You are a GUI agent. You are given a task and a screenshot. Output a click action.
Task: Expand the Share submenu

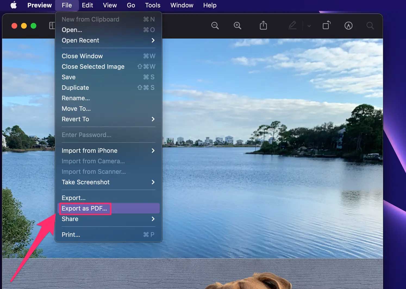[x=108, y=219]
